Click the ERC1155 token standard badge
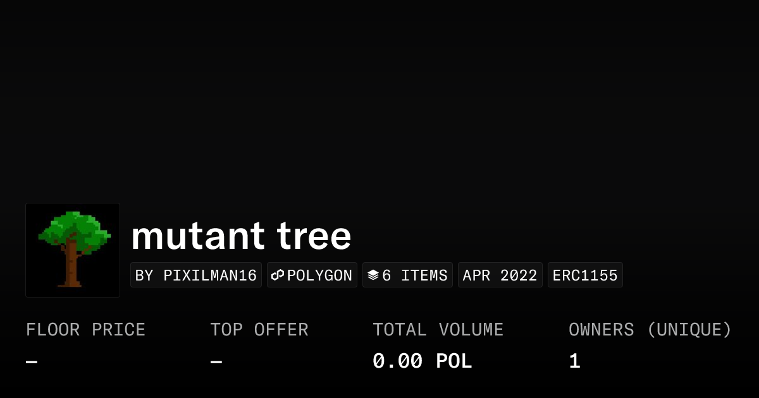 [x=585, y=275]
